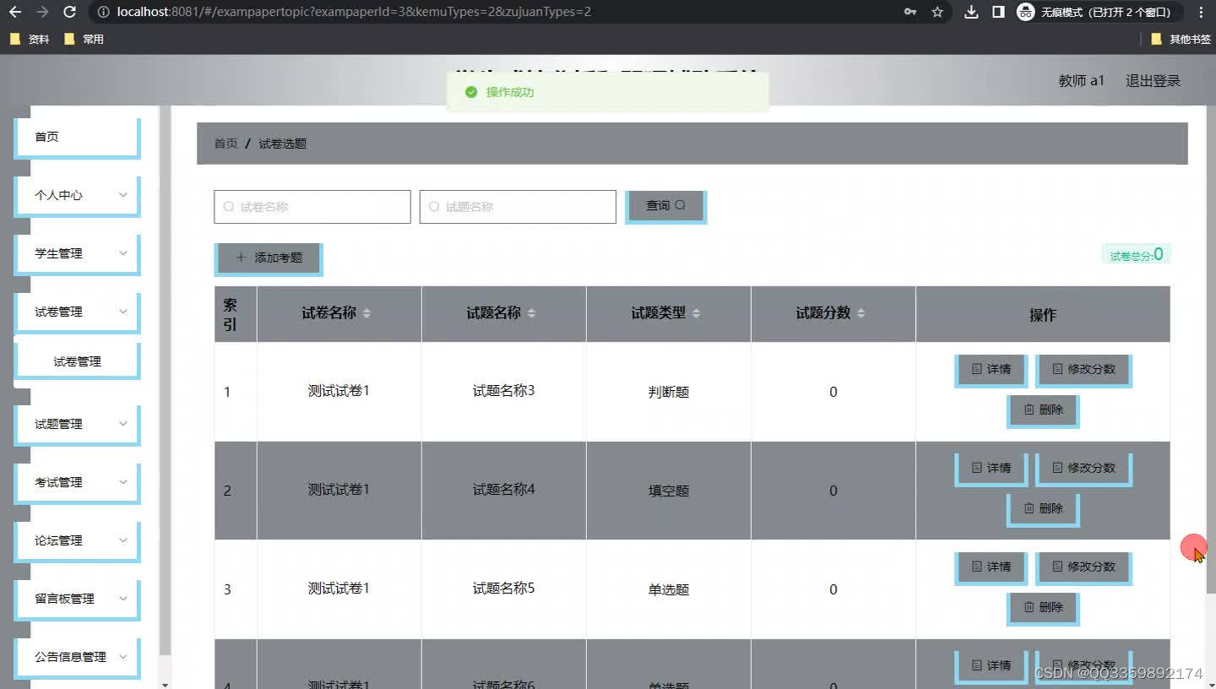View 详情 for 试题名称3 row
The width and height of the screenshot is (1216, 689).
click(x=991, y=370)
